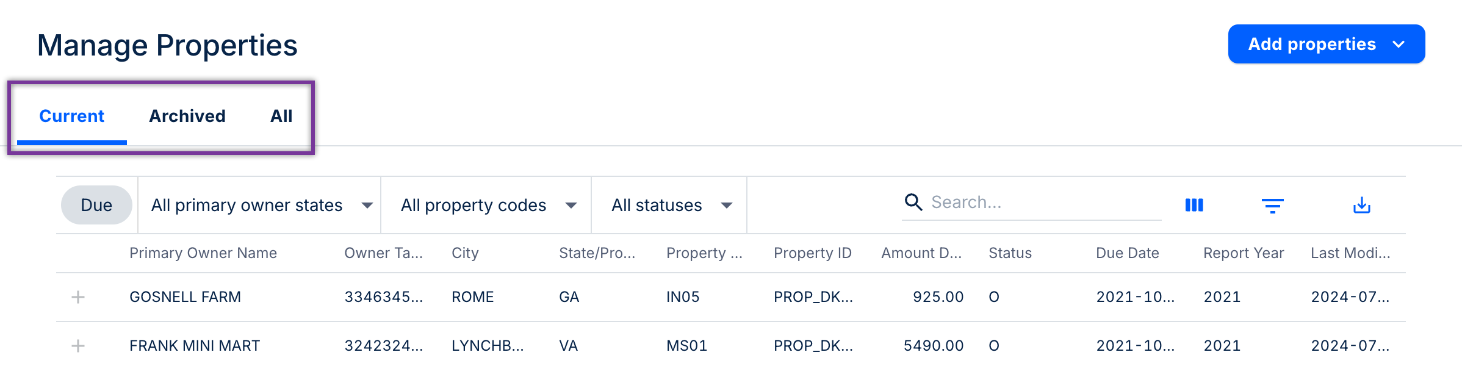Click the Add properties chevron arrow
This screenshot has width=1462, height=366.
1399,44
